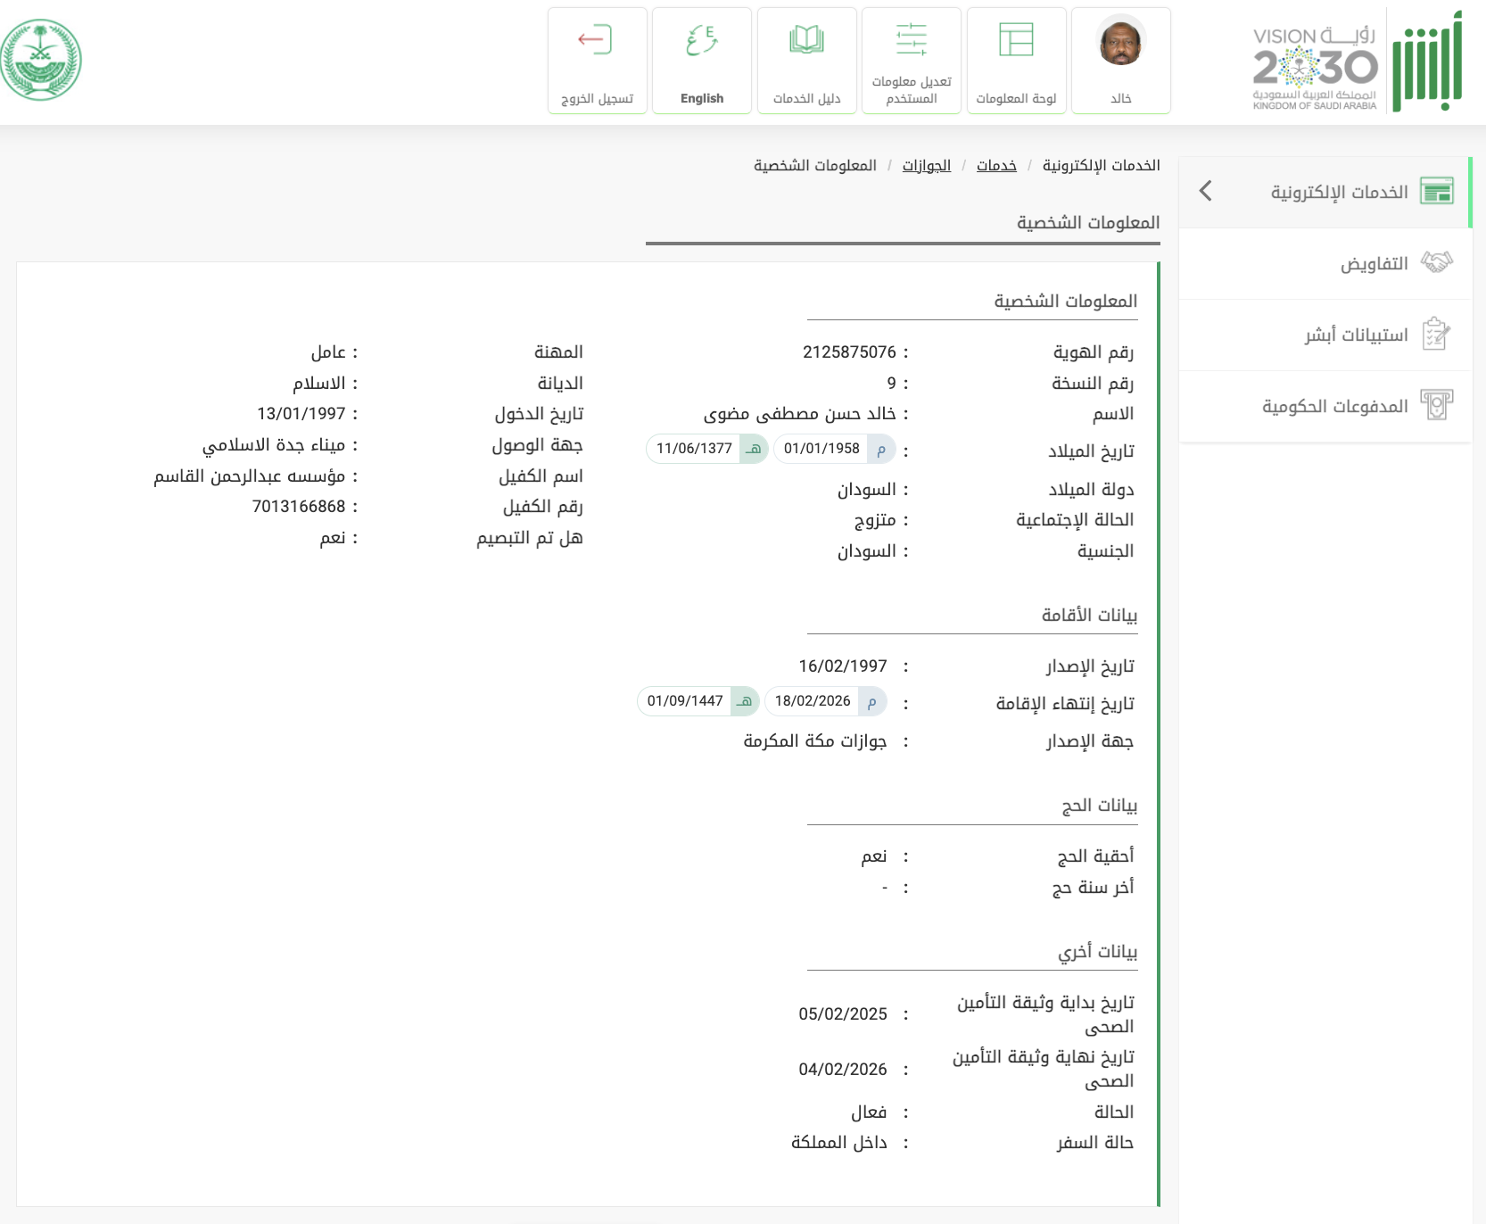Open استبيانات أبشر surveys sidebar item
1486x1224 pixels.
[1356, 335]
